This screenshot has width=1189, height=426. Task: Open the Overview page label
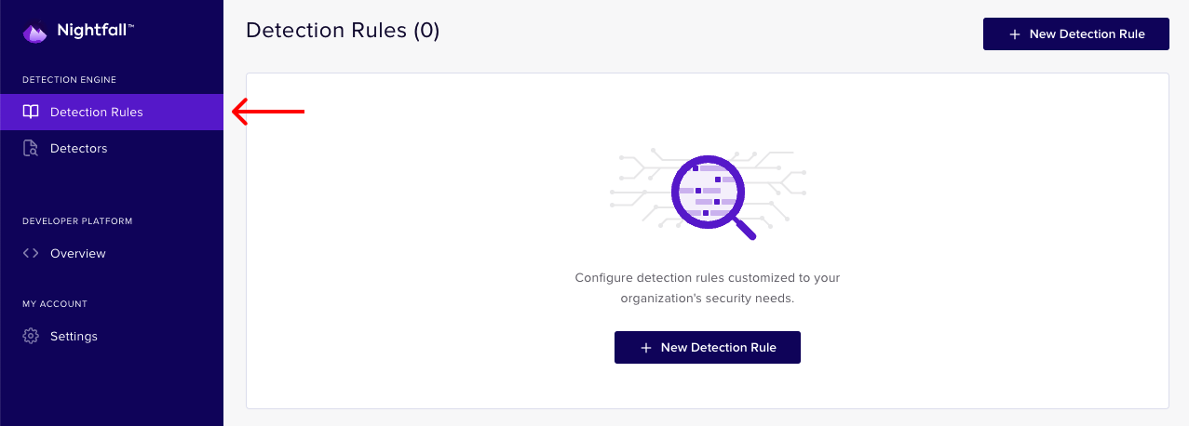click(x=78, y=253)
